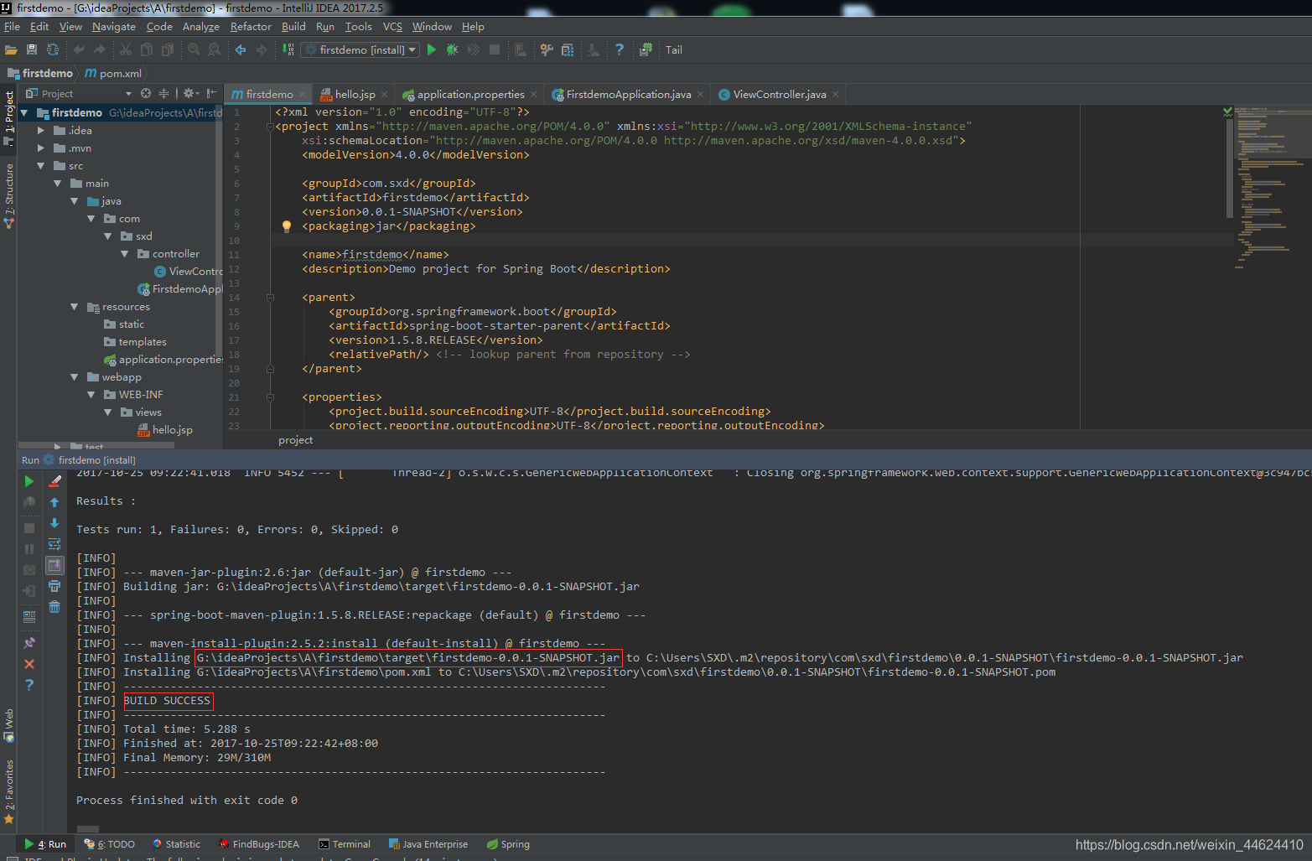Expand the .idea folder

(41, 130)
